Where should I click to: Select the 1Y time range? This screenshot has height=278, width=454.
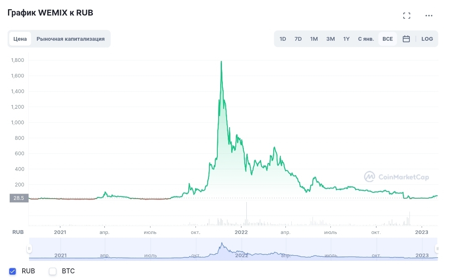tap(346, 39)
